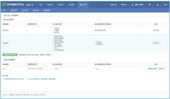Screen dimensions: 170x99
Task: Open the header item left of 帮助中心
Action: [114, 5]
